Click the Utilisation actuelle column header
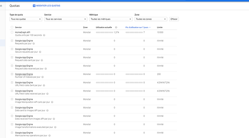249x138 pixels. tap(104, 27)
